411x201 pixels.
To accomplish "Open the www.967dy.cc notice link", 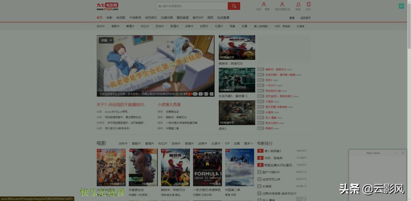I will click(x=117, y=111).
